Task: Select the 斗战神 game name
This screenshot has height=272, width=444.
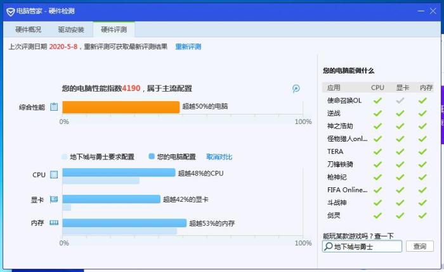Action: pyautogui.click(x=337, y=203)
